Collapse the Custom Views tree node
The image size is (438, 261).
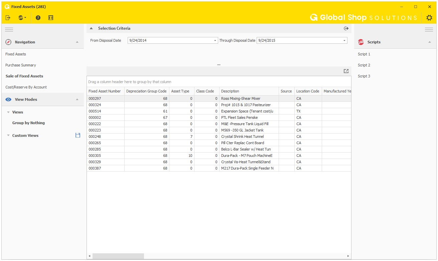point(8,136)
